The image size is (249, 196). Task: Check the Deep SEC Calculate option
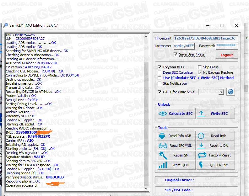pos(160,72)
